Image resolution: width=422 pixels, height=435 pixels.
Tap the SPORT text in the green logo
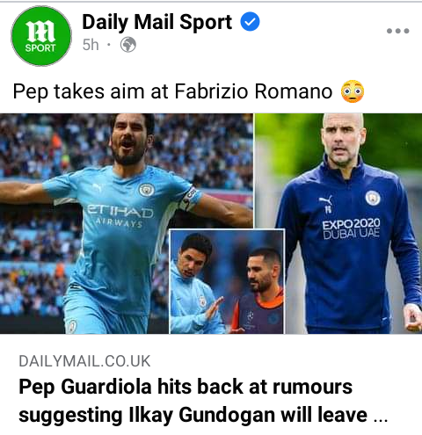tap(40, 47)
